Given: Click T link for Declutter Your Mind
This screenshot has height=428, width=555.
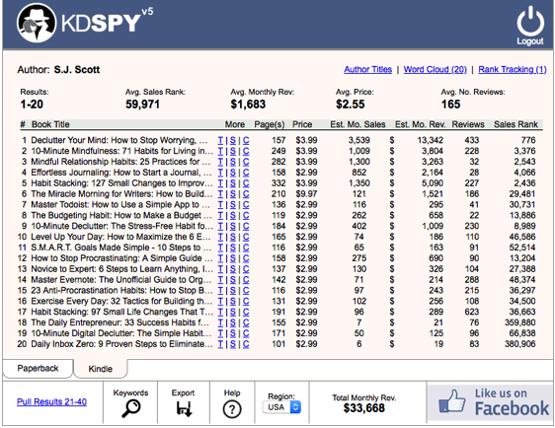Looking at the screenshot, I should 220,140.
